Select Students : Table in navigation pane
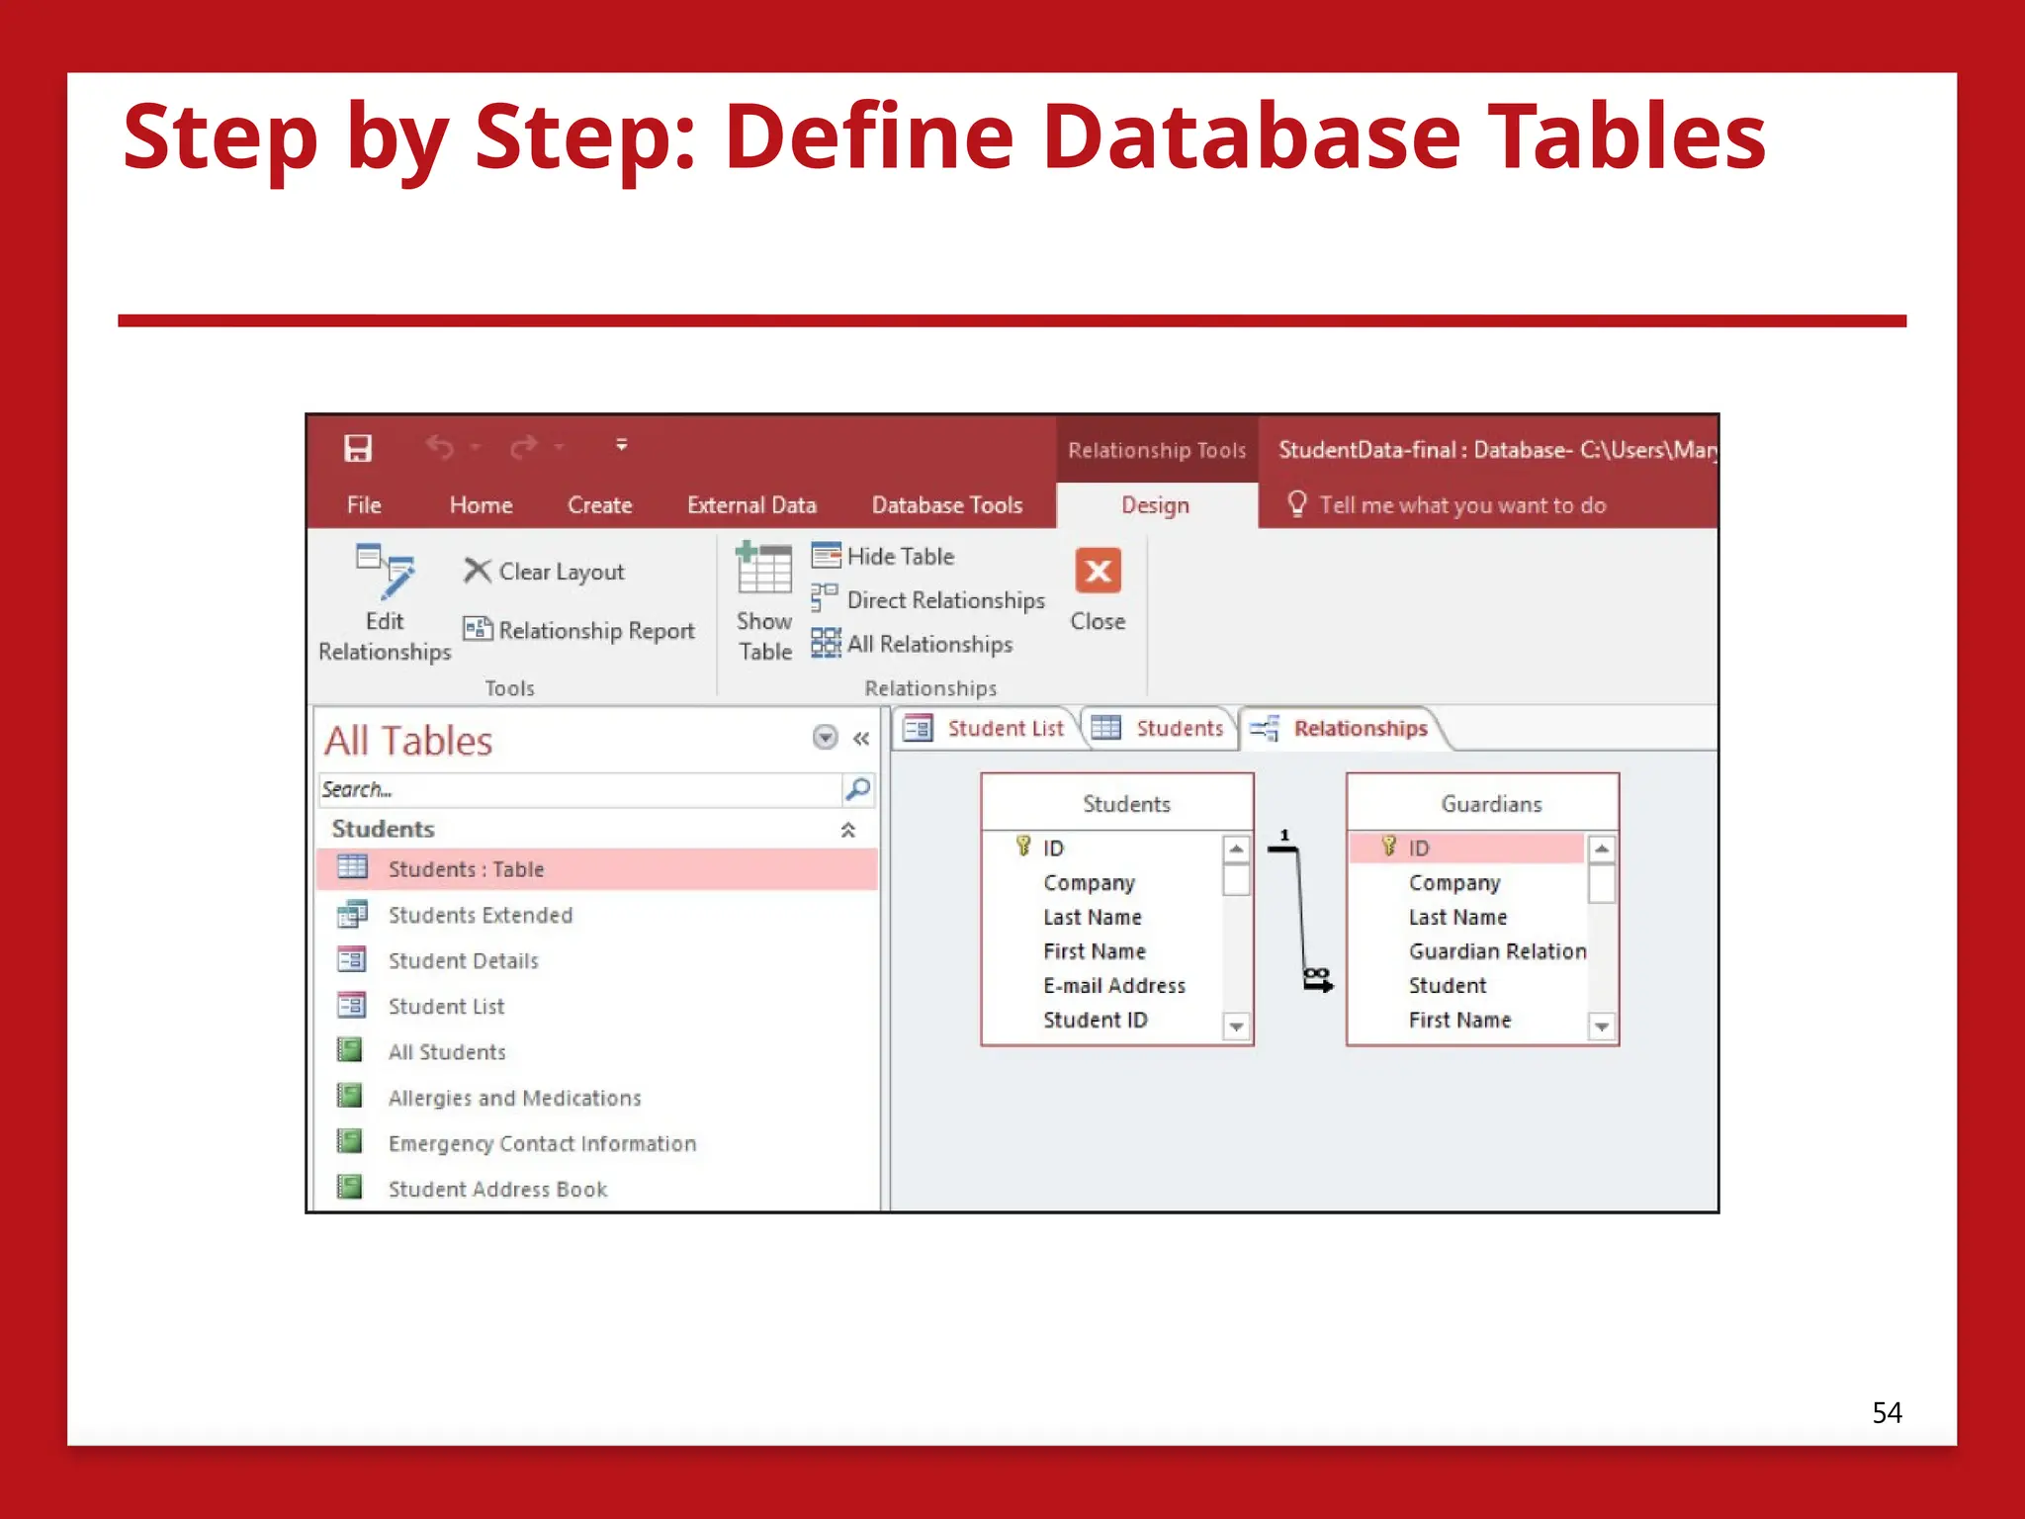This screenshot has width=2025, height=1519. coord(597,869)
